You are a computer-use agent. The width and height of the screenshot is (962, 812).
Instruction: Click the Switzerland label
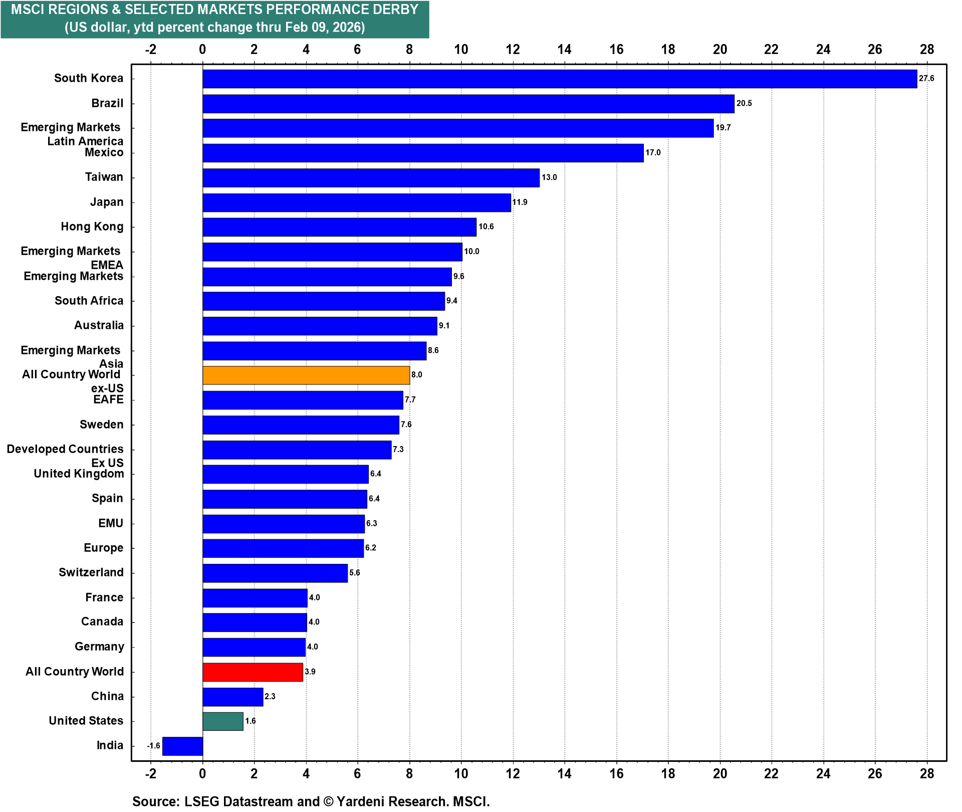point(91,572)
